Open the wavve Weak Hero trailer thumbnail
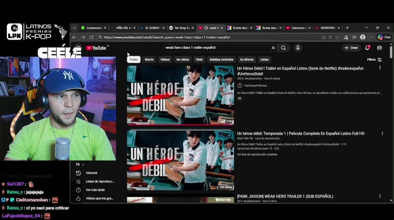Screen dimensions: 394x220 tap(180, 200)
